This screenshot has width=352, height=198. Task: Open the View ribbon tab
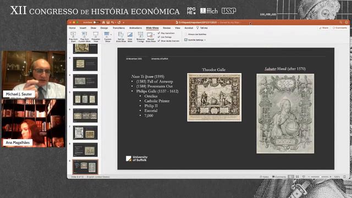click(178, 28)
